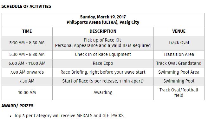Click the 7:00 AM onwards time cell
The width and height of the screenshot is (208, 120).
click(x=27, y=72)
